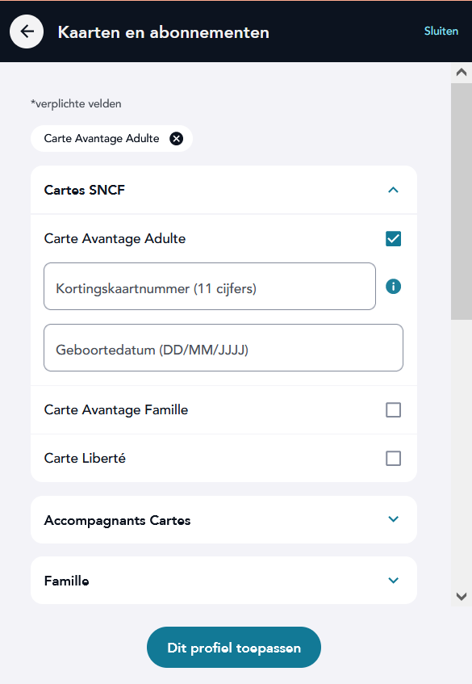Open the info tooltip beside Kortingskaartnummer

pos(393,286)
